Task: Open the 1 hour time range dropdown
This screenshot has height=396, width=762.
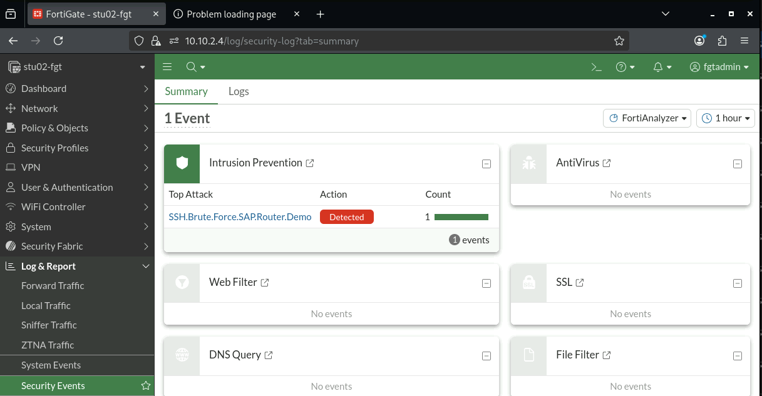Action: pyautogui.click(x=726, y=118)
